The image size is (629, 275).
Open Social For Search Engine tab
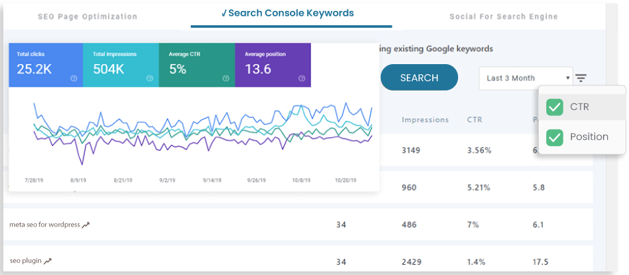(x=504, y=16)
